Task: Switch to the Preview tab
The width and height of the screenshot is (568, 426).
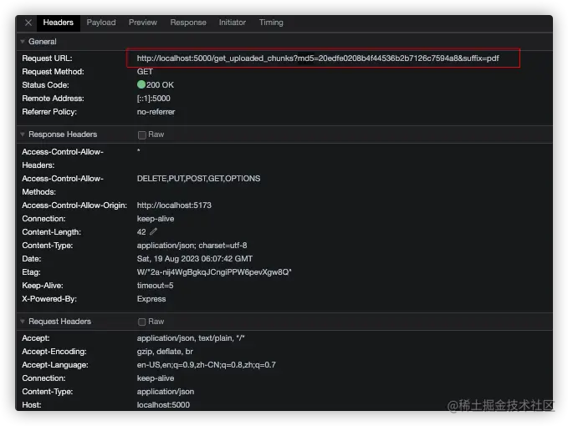Action: 143,23
